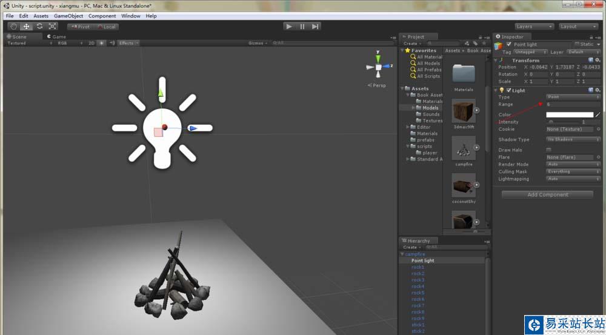This screenshot has height=335, width=606.
Task: Open the GameObject menu
Action: 68,16
